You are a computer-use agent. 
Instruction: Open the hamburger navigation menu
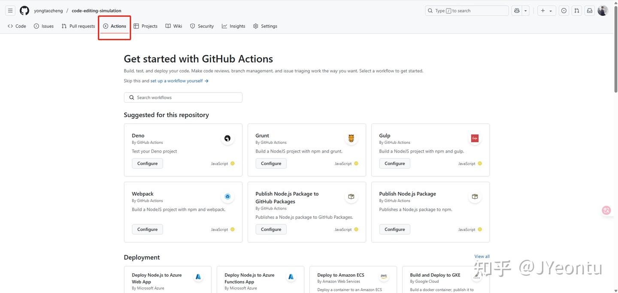click(10, 11)
